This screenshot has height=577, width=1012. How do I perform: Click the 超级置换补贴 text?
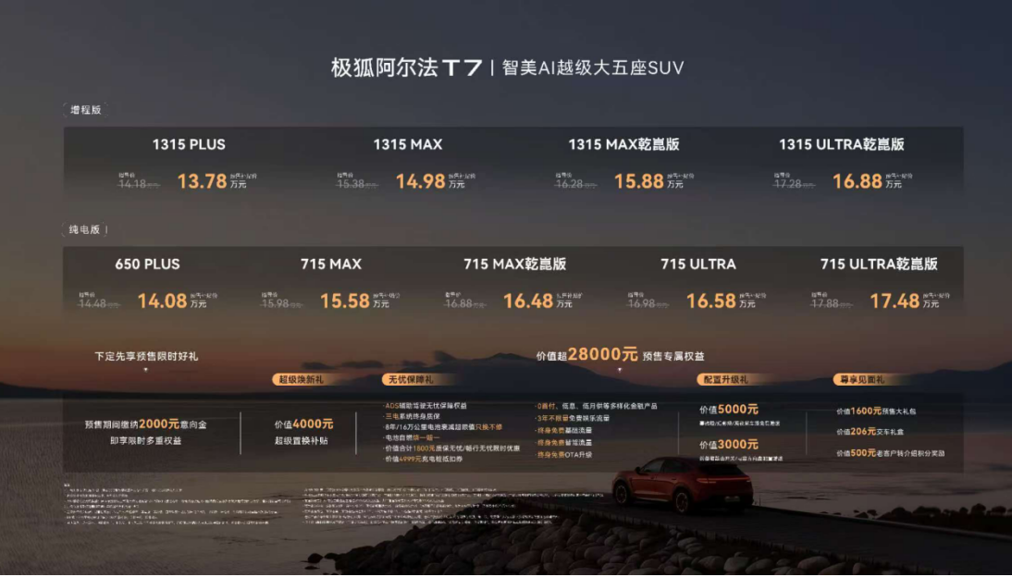pyautogui.click(x=302, y=441)
